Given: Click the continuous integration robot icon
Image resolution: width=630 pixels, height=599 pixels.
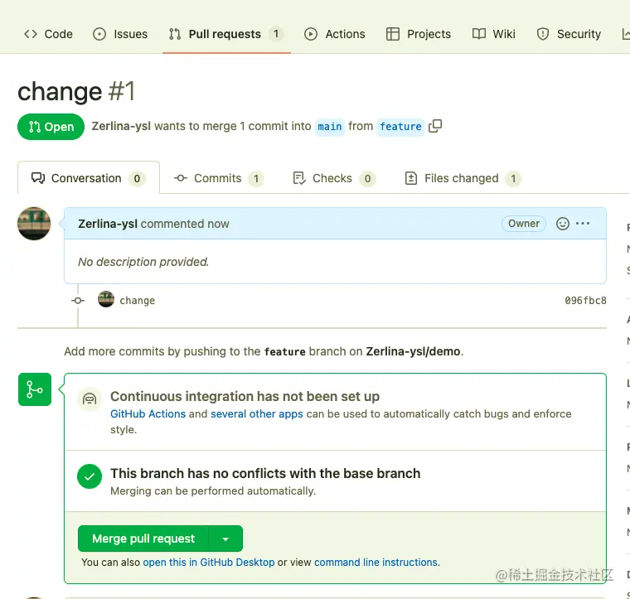Looking at the screenshot, I should (90, 399).
